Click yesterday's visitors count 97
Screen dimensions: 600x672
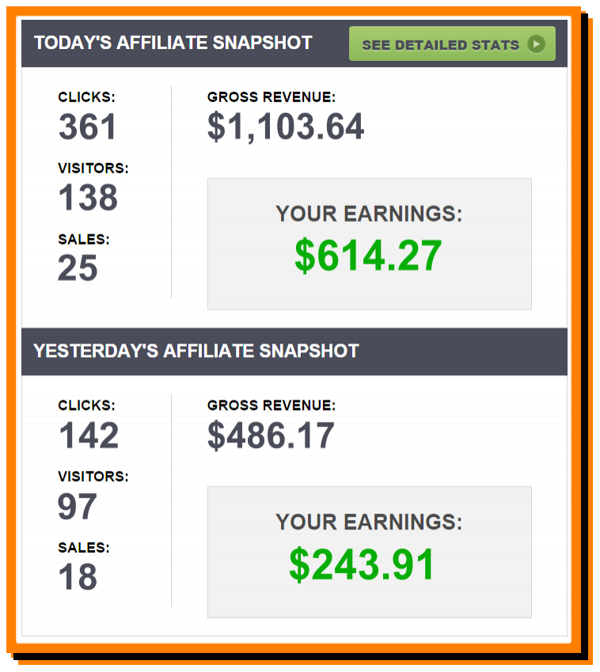click(77, 506)
